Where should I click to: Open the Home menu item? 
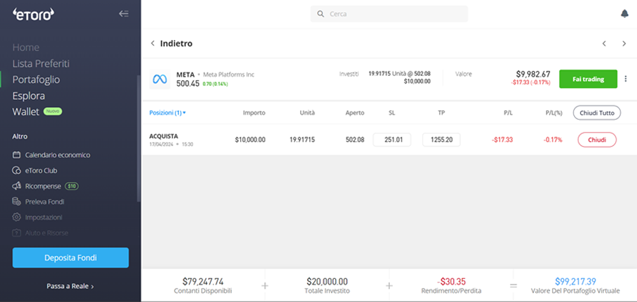coord(25,48)
